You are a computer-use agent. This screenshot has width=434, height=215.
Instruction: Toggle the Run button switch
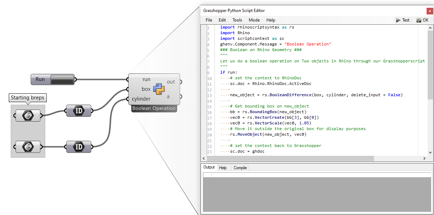(62, 79)
